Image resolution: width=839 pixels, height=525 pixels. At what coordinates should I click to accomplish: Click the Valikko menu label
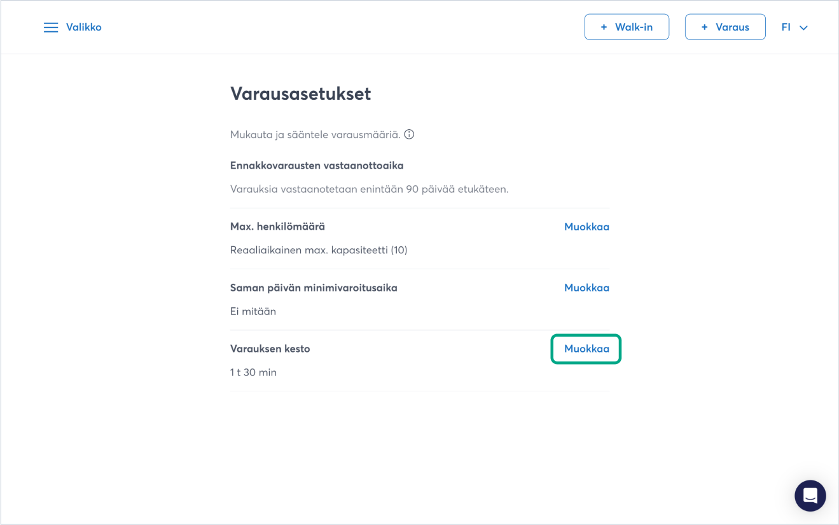pyautogui.click(x=84, y=27)
